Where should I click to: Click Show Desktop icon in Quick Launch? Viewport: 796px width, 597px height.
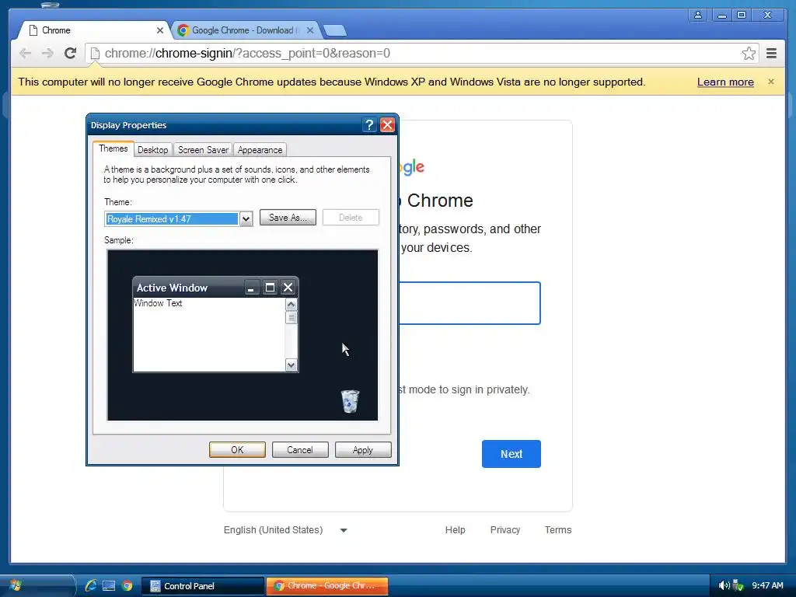[x=109, y=586]
